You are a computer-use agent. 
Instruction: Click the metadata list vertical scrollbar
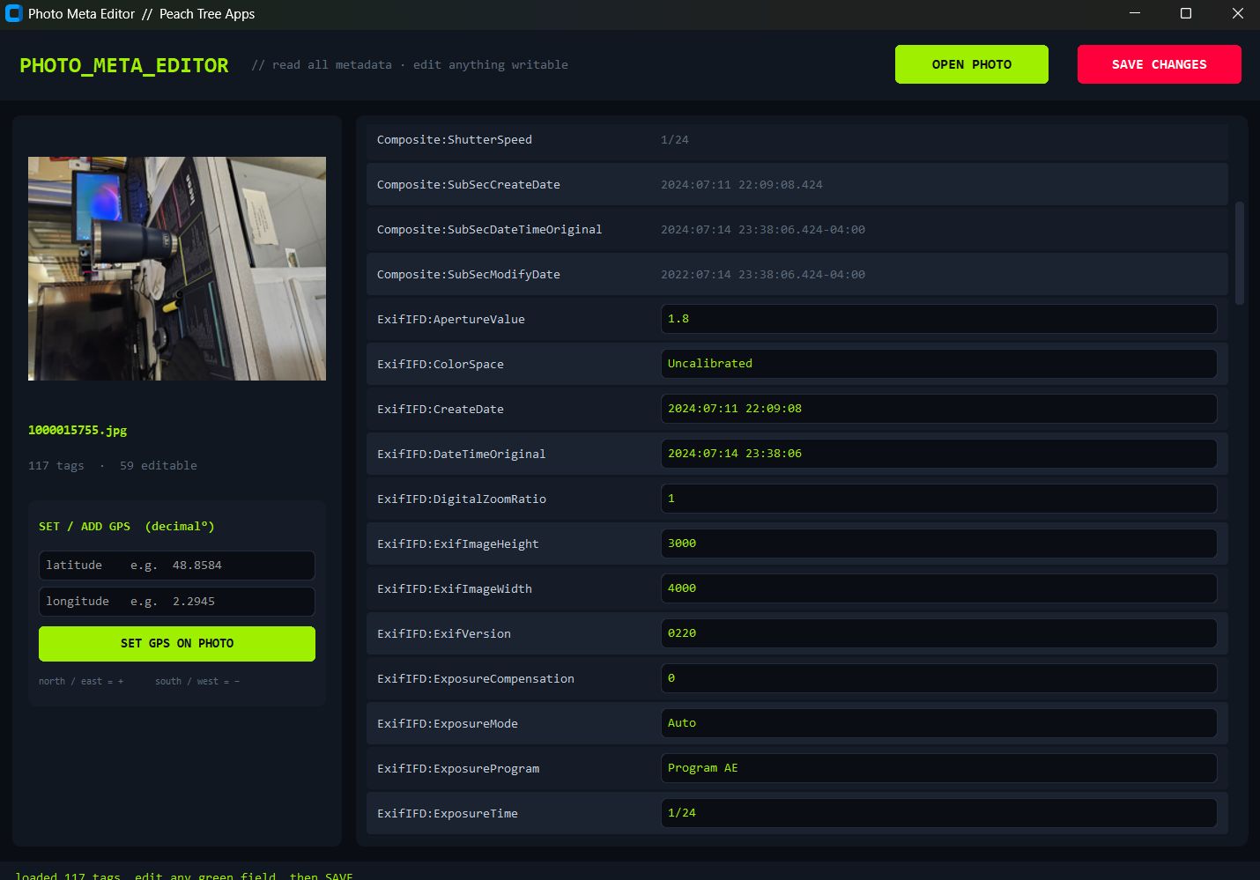point(1240,254)
